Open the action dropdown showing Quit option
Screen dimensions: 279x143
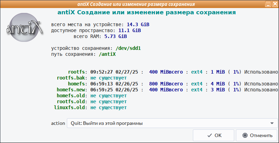(172, 123)
